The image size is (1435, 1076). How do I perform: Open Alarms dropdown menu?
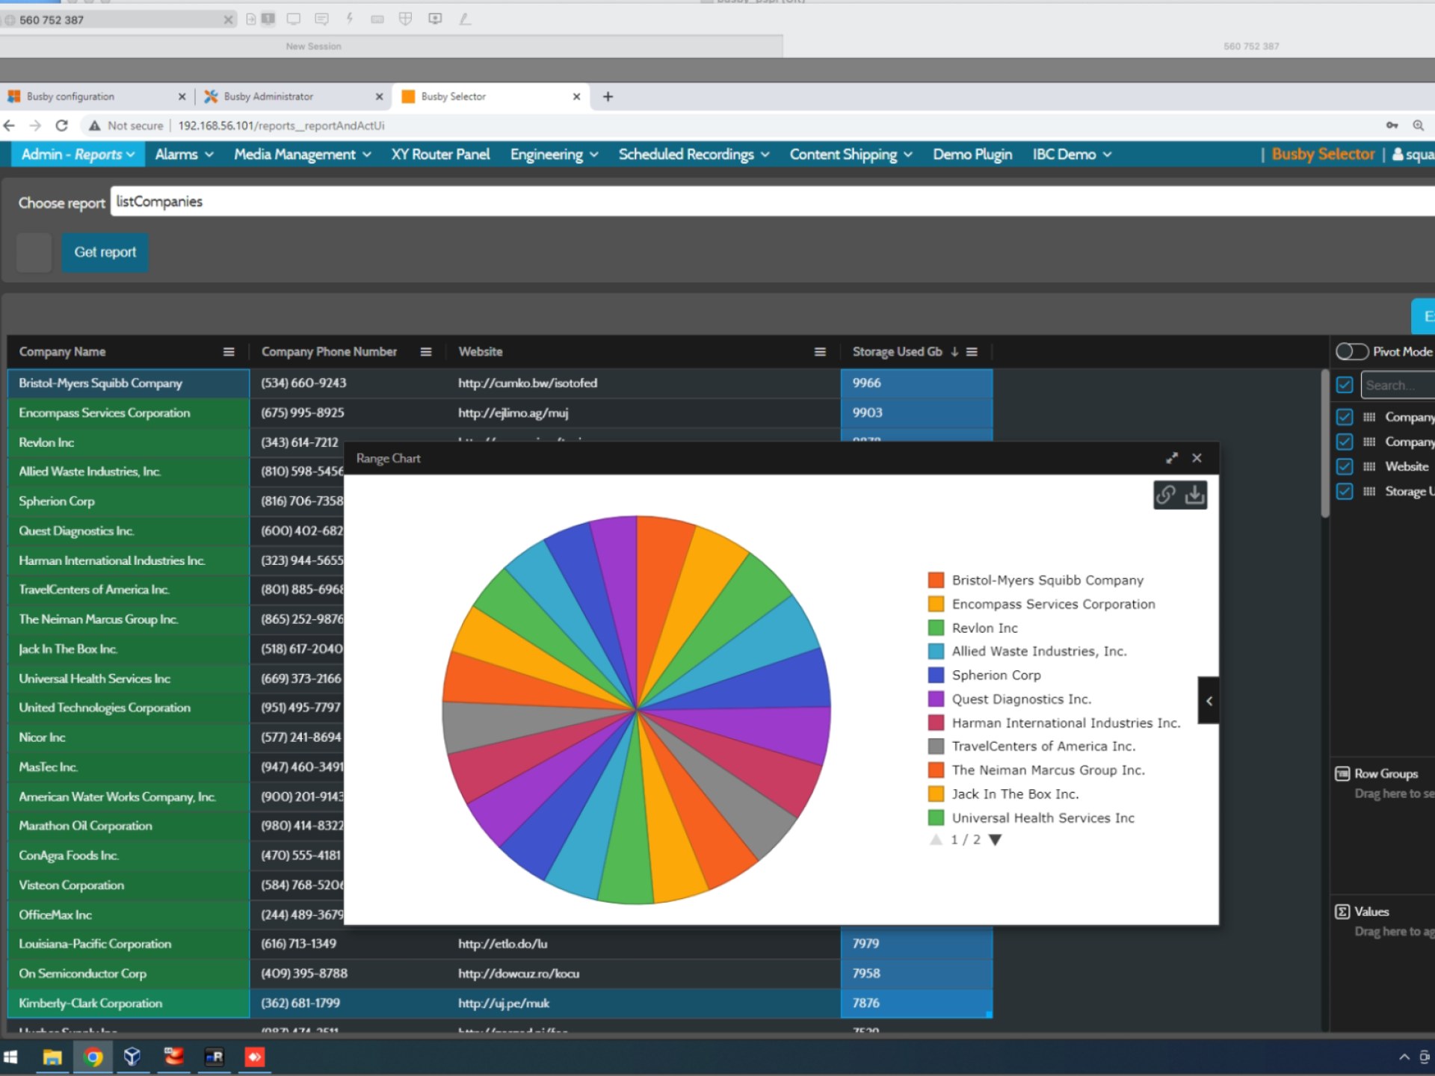pos(184,155)
